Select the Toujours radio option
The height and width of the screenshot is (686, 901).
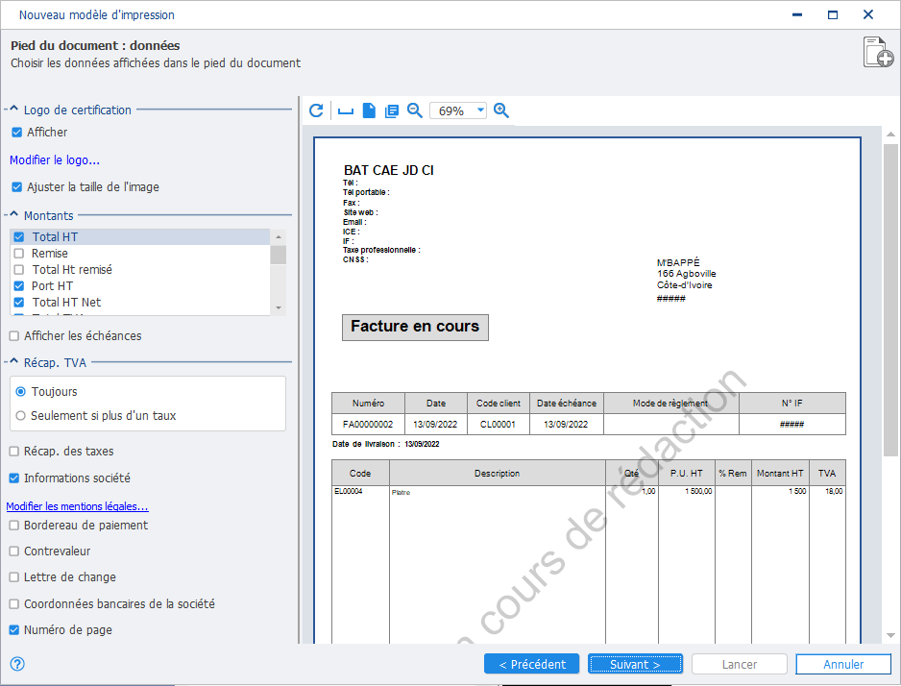[21, 392]
